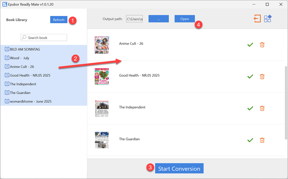Open the Anime Cult - 26 cover thumbnail
The width and height of the screenshot is (288, 179).
(x=102, y=45)
